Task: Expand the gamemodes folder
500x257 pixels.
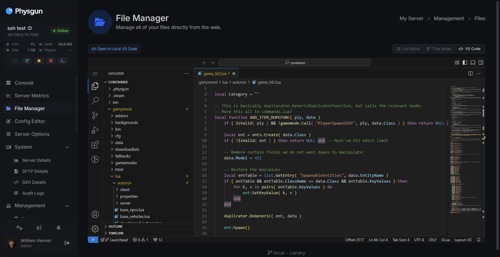Action: (x=148, y=163)
